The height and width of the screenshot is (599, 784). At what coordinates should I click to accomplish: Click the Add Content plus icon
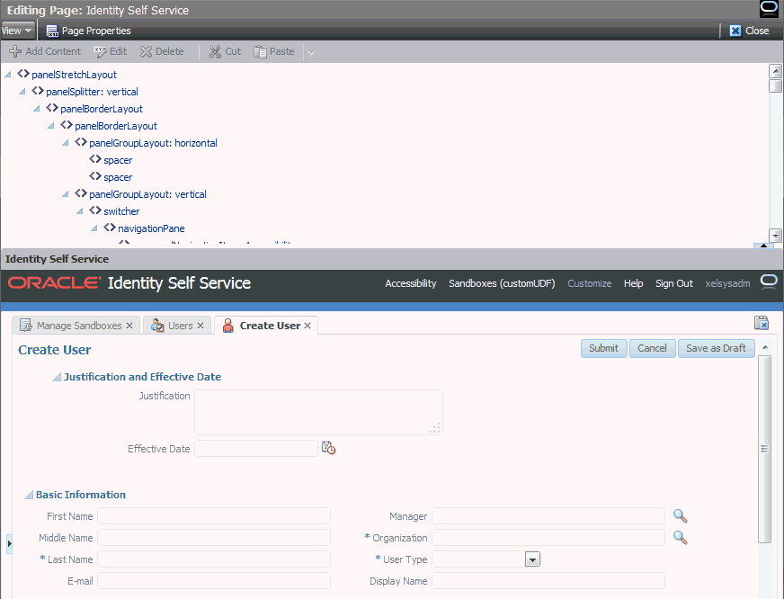click(x=15, y=51)
